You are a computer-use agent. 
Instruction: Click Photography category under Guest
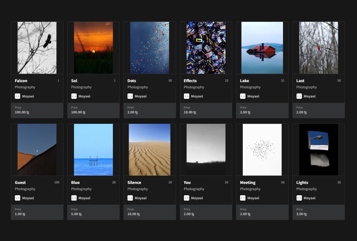[x=25, y=189]
